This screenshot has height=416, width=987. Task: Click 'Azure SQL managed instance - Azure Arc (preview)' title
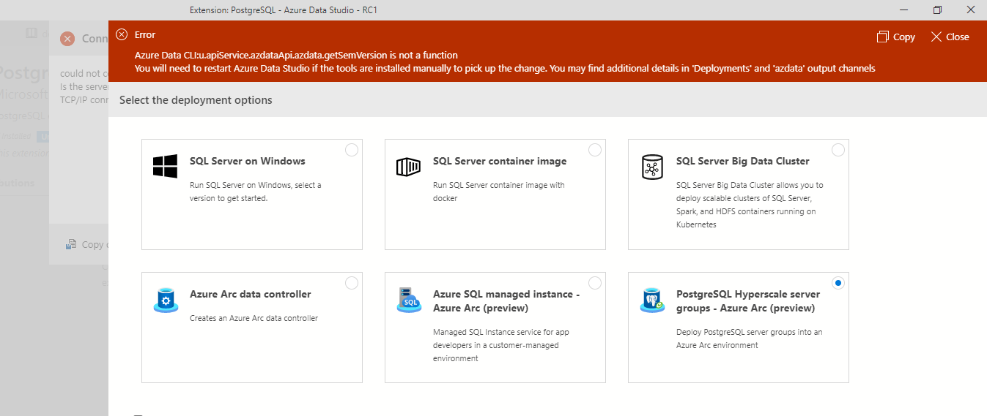(x=506, y=300)
